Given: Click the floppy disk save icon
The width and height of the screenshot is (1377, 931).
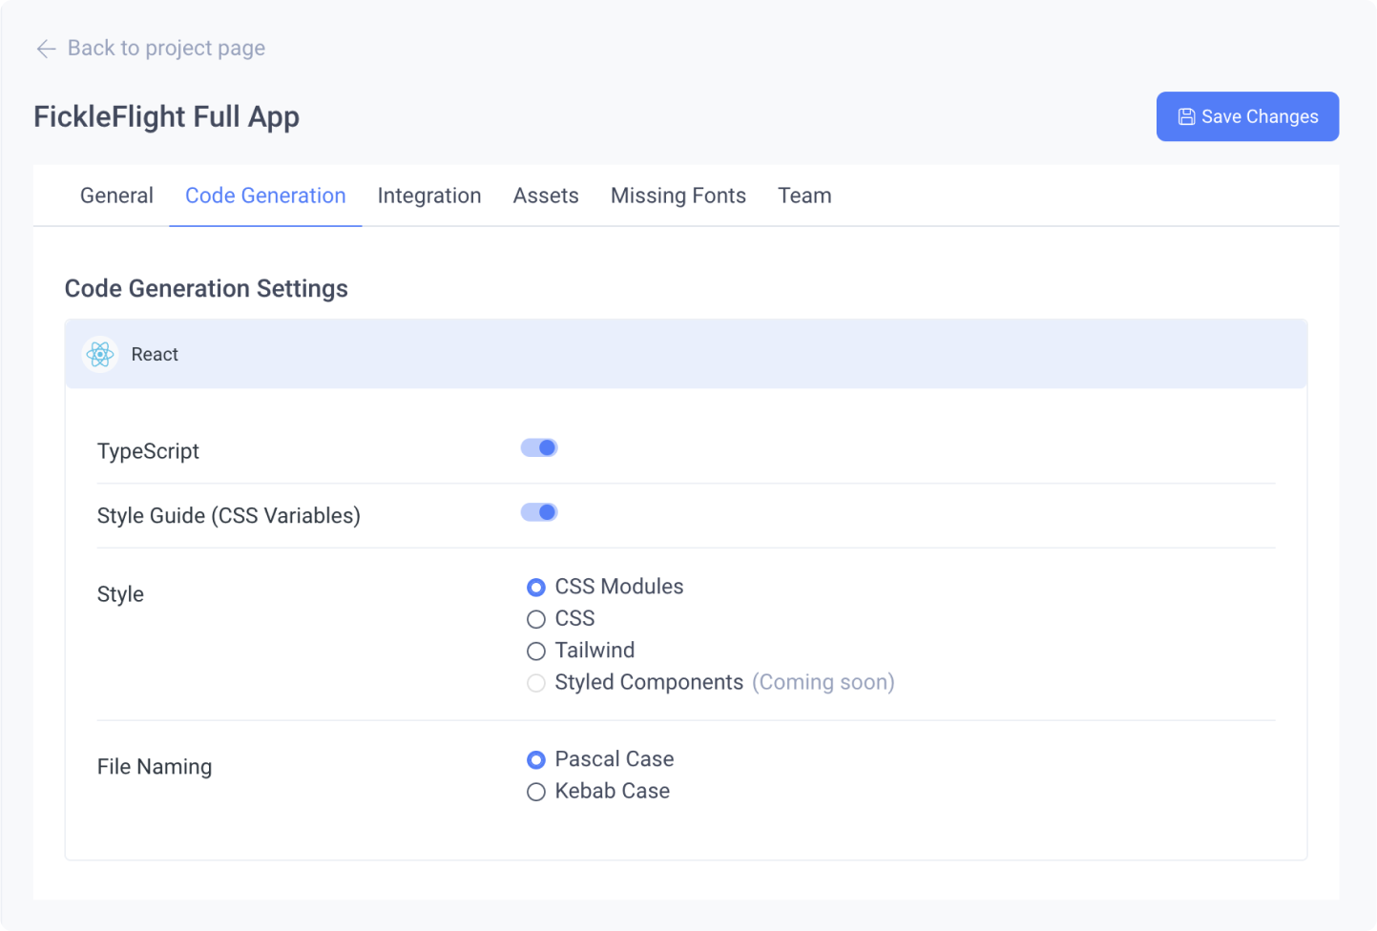Looking at the screenshot, I should 1186,116.
